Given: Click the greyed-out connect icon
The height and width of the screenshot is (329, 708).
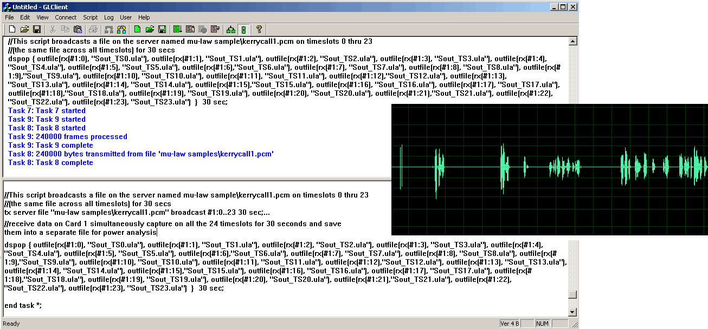Looking at the screenshot, I should (x=109, y=29).
